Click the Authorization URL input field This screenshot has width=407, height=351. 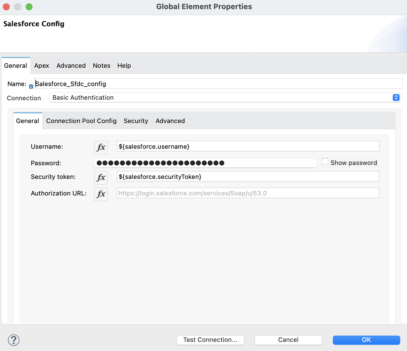pos(247,193)
